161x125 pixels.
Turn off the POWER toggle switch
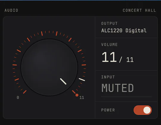point(143,110)
